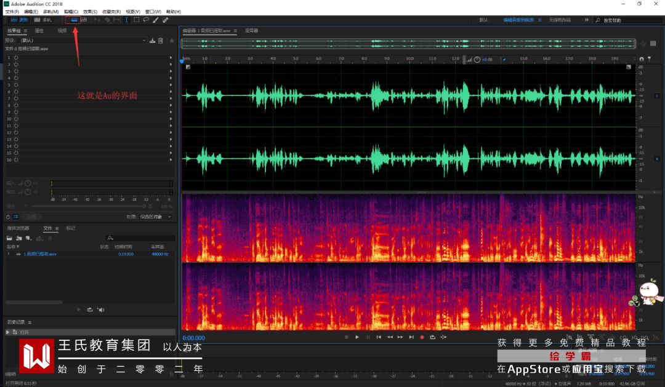665x387 pixels.
Task: Switch to the 标记 tab
Action: [x=70, y=228]
